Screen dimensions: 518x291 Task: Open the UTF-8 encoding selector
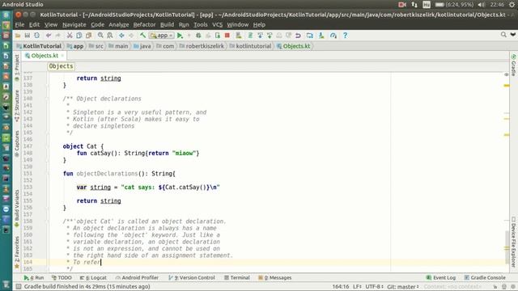point(374,286)
